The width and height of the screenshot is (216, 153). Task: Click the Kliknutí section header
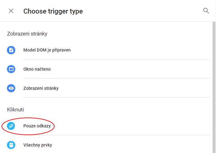15,110
